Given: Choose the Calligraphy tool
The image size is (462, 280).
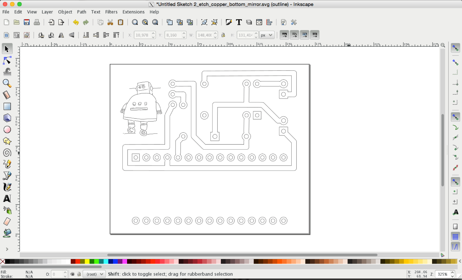Looking at the screenshot, I should tap(7, 187).
